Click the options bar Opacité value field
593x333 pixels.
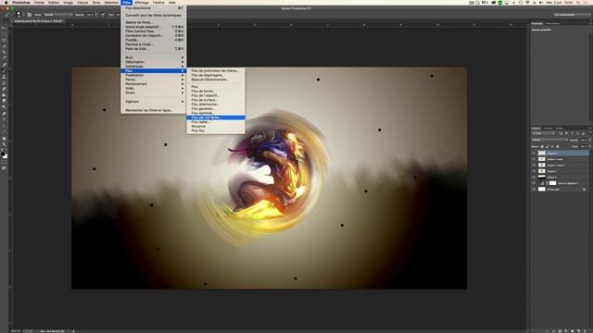point(90,15)
